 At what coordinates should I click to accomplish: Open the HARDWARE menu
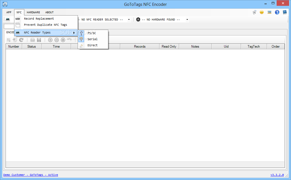tap(33, 12)
